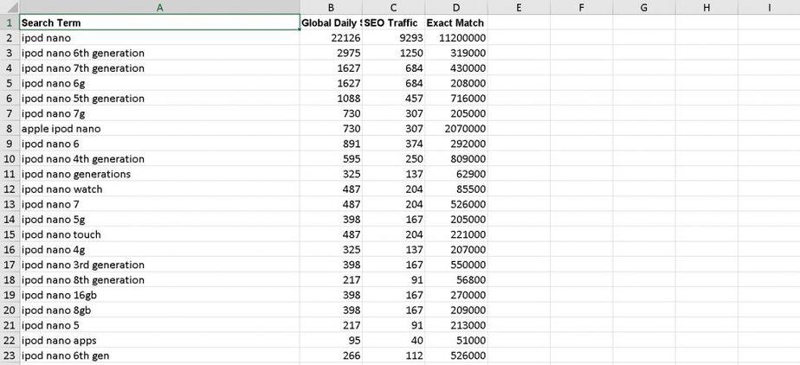Select cell 'ipod nano apps'

159,341
